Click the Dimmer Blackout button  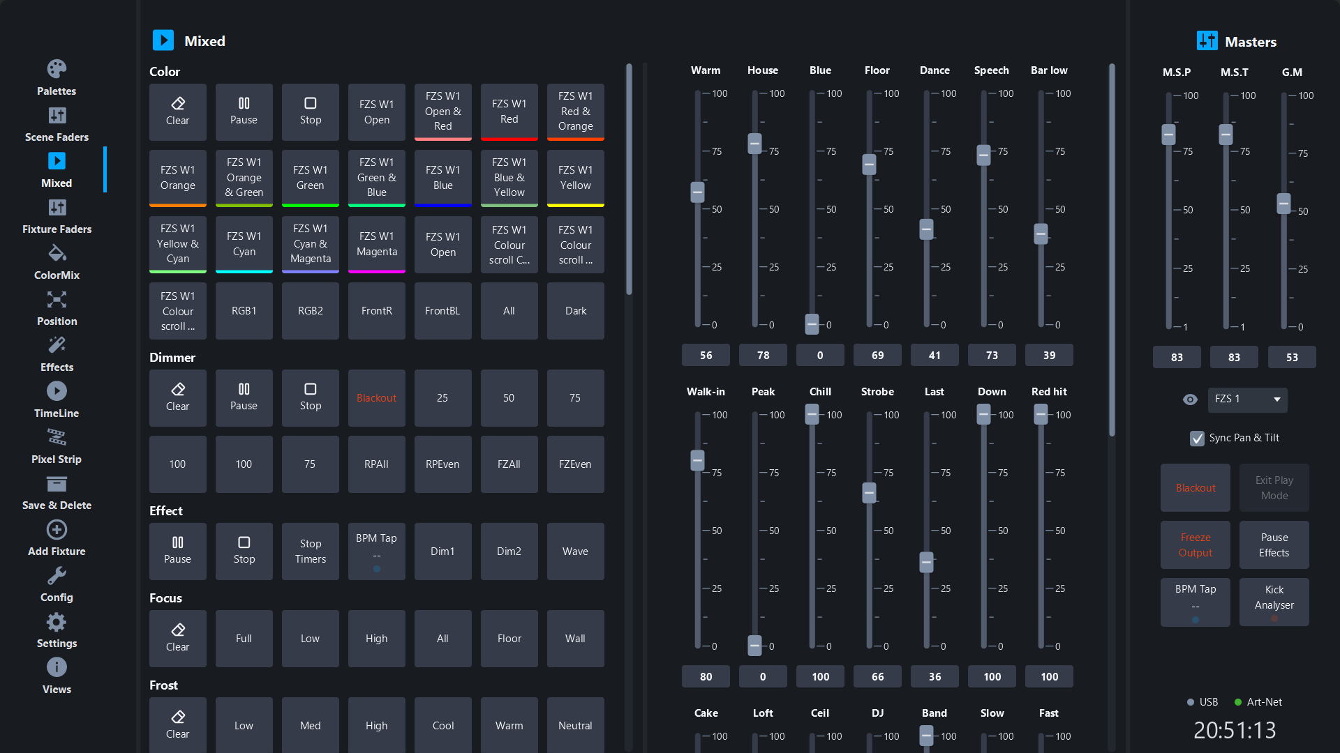coord(376,398)
